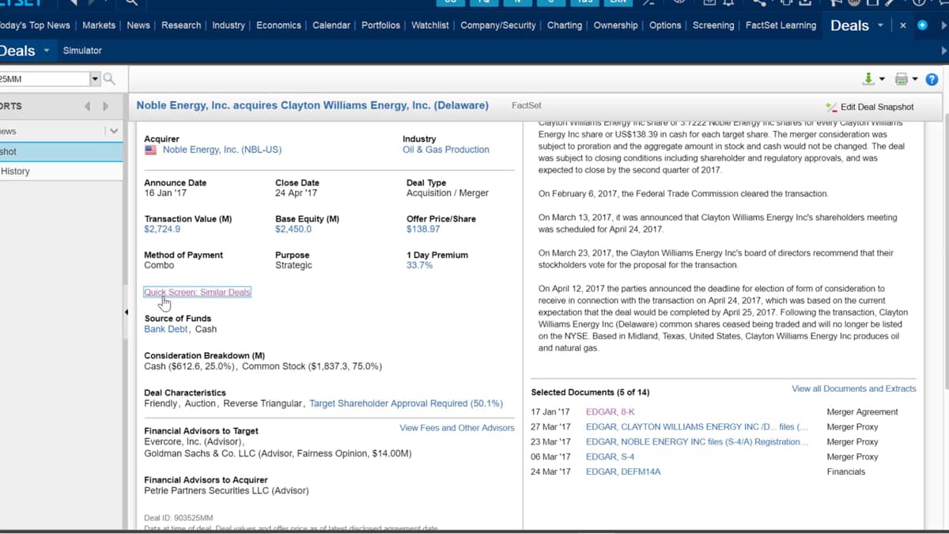Switch to the Charting tab

click(565, 25)
